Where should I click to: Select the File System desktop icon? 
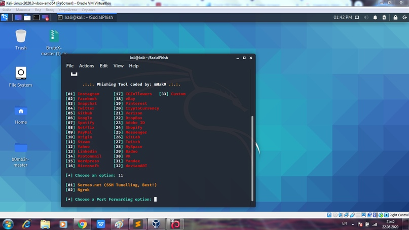click(21, 77)
